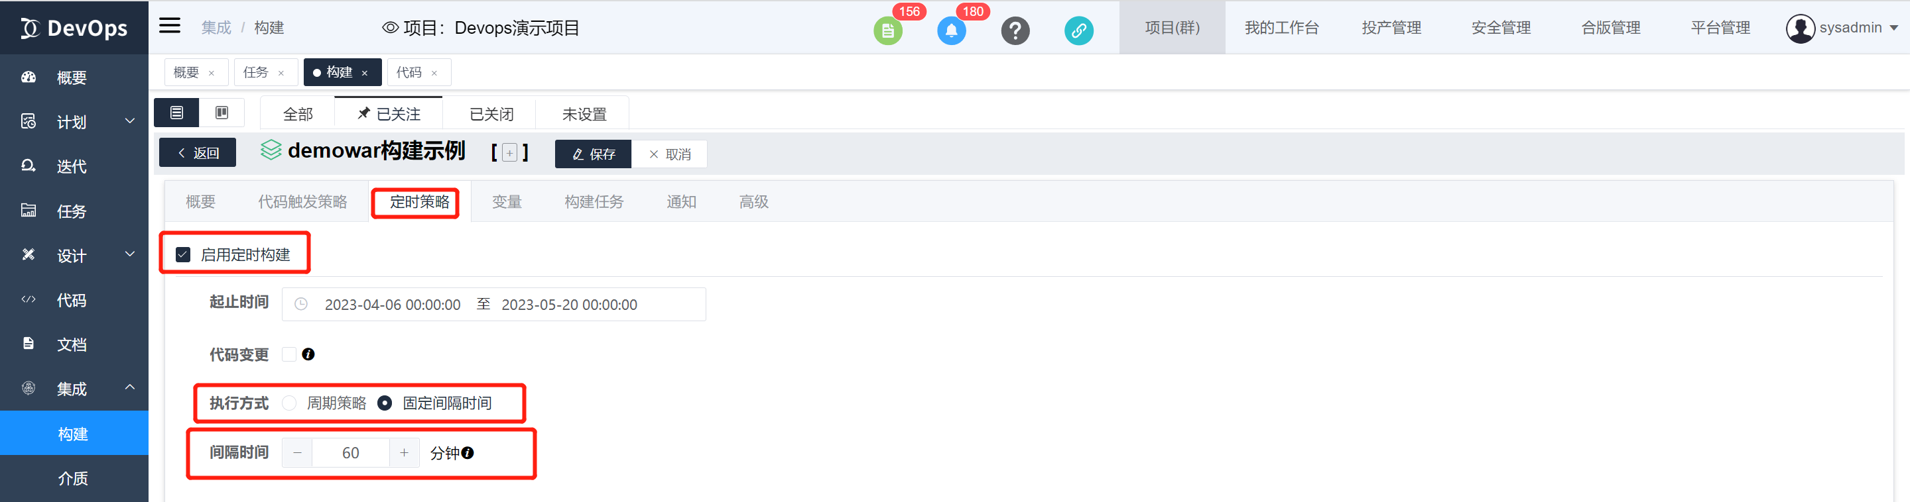This screenshot has width=1910, height=502.
Task: Click info icon next to 代码变更
Action: (308, 355)
